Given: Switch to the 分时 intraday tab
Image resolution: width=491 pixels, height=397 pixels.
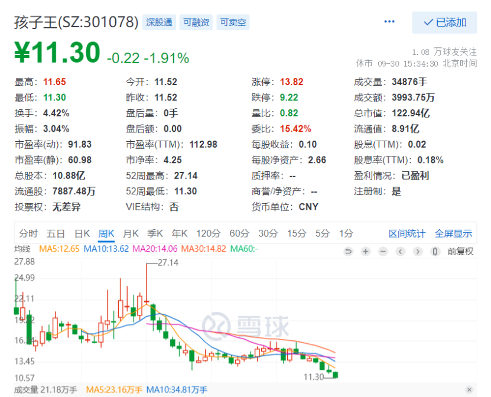Looking at the screenshot, I should pos(28,233).
